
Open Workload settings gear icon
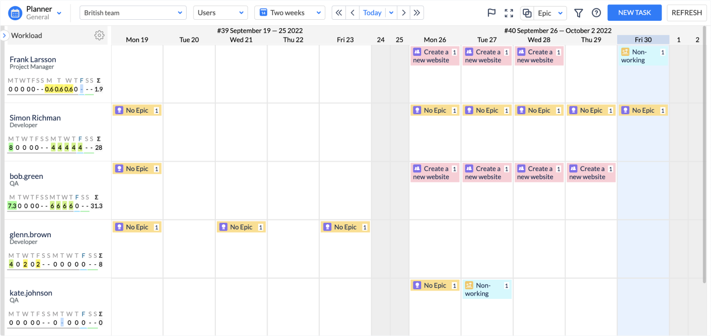point(99,35)
